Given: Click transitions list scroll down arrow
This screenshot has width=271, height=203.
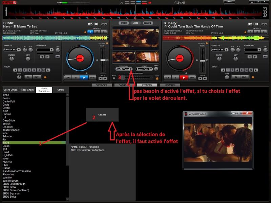Looking at the screenshot, I should click(67, 199).
